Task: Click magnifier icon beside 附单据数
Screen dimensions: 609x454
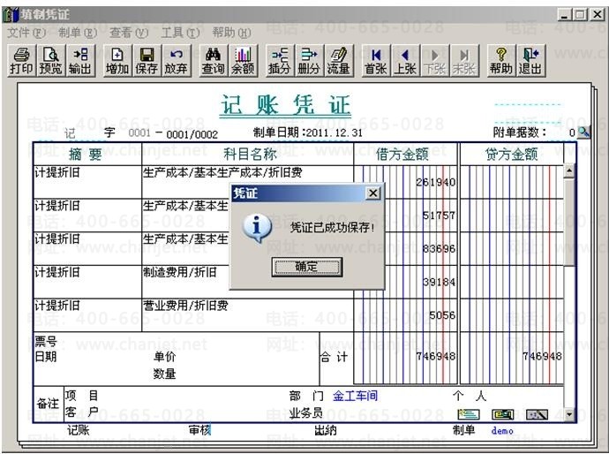Action: click(x=583, y=132)
